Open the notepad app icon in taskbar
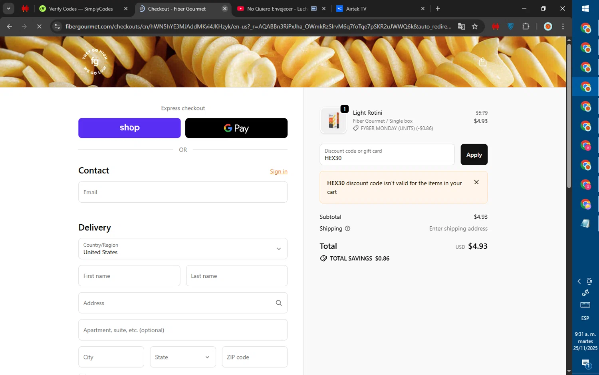 click(585, 223)
